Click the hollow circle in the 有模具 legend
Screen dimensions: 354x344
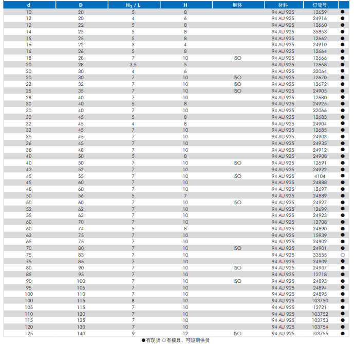tap(163, 340)
